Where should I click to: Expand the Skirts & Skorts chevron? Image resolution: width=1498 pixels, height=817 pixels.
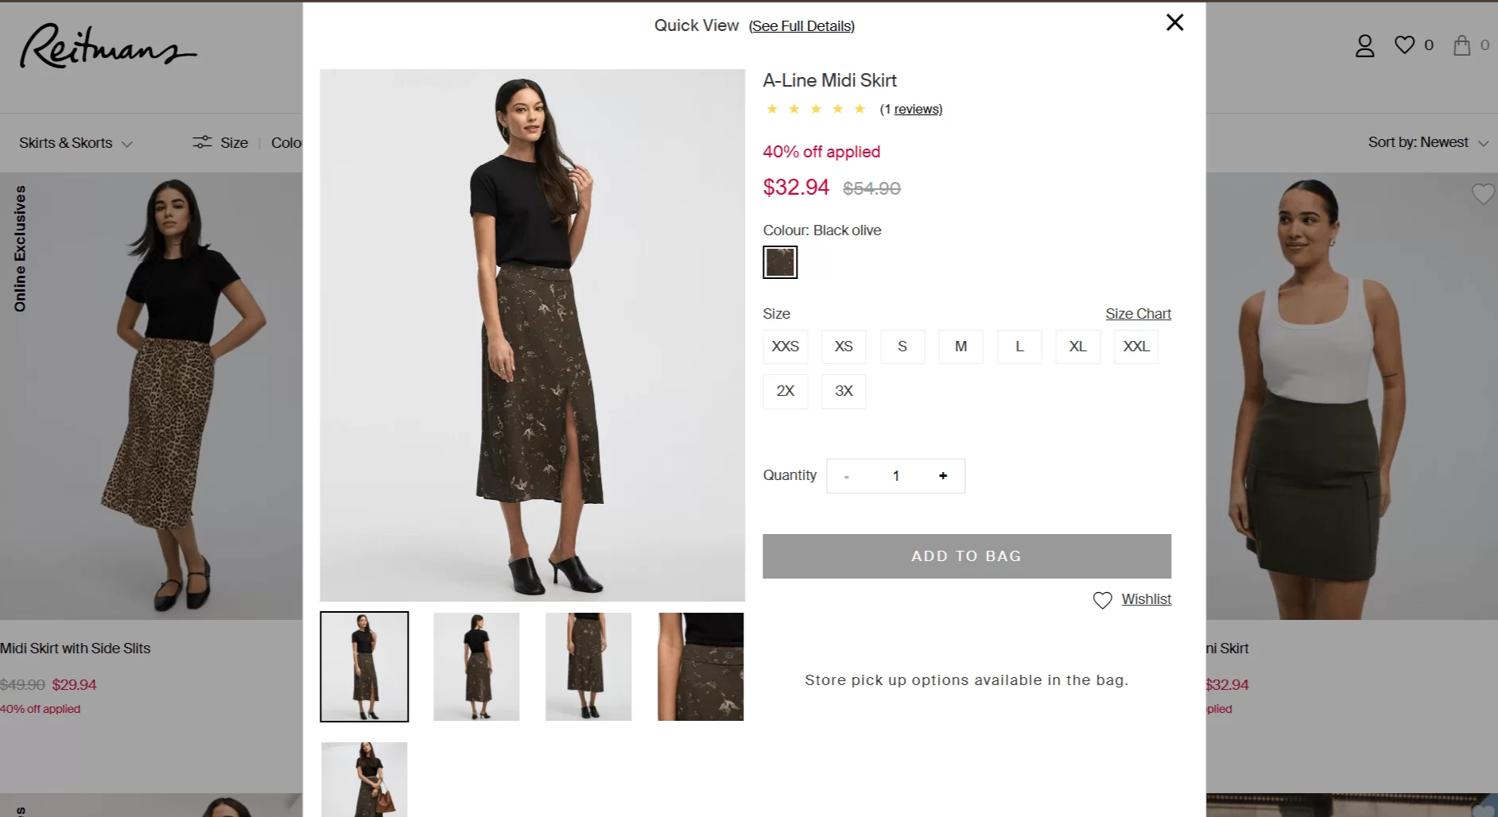(x=127, y=143)
